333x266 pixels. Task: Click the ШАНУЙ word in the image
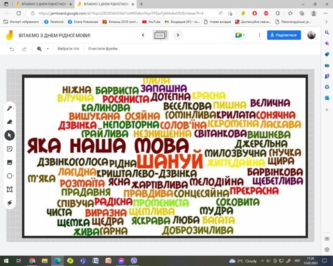coord(170,160)
